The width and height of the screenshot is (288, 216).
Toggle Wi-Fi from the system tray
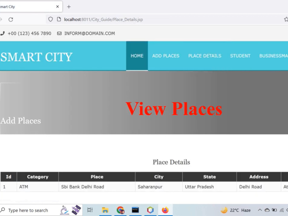tap(281, 210)
